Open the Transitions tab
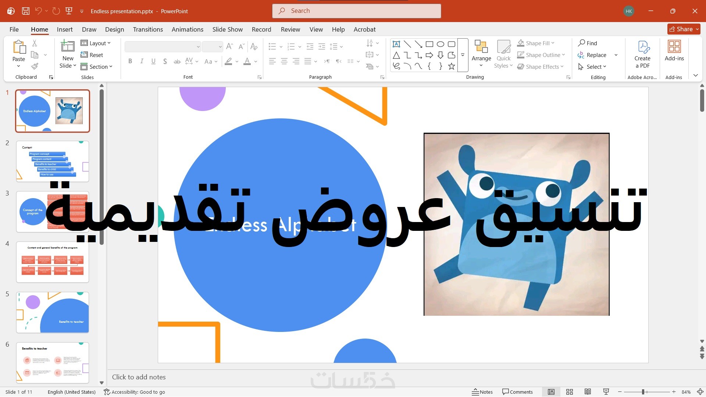The width and height of the screenshot is (706, 397). point(148,29)
